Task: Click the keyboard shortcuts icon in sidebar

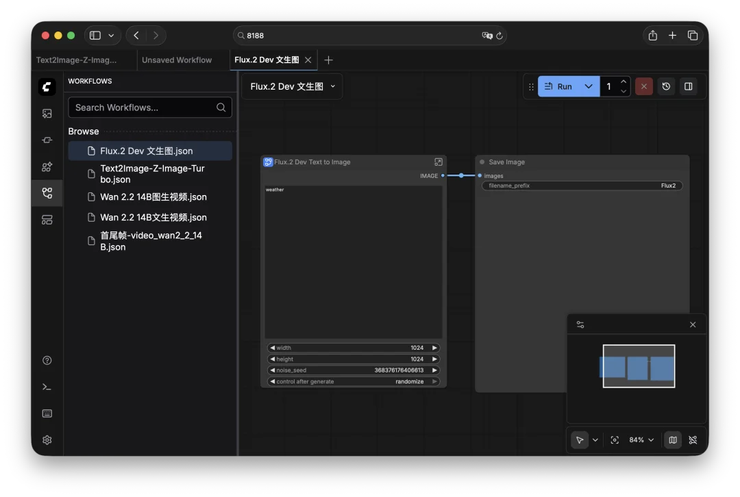Action: (47, 413)
